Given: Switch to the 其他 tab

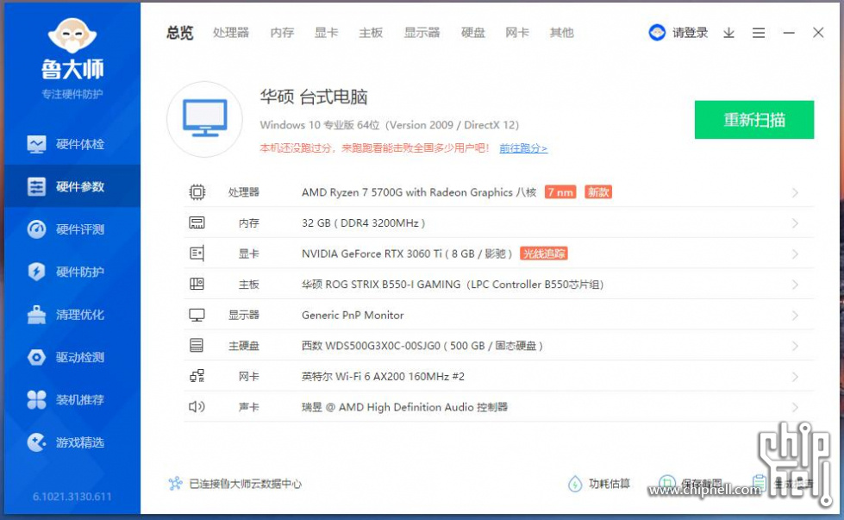Looking at the screenshot, I should coord(561,33).
